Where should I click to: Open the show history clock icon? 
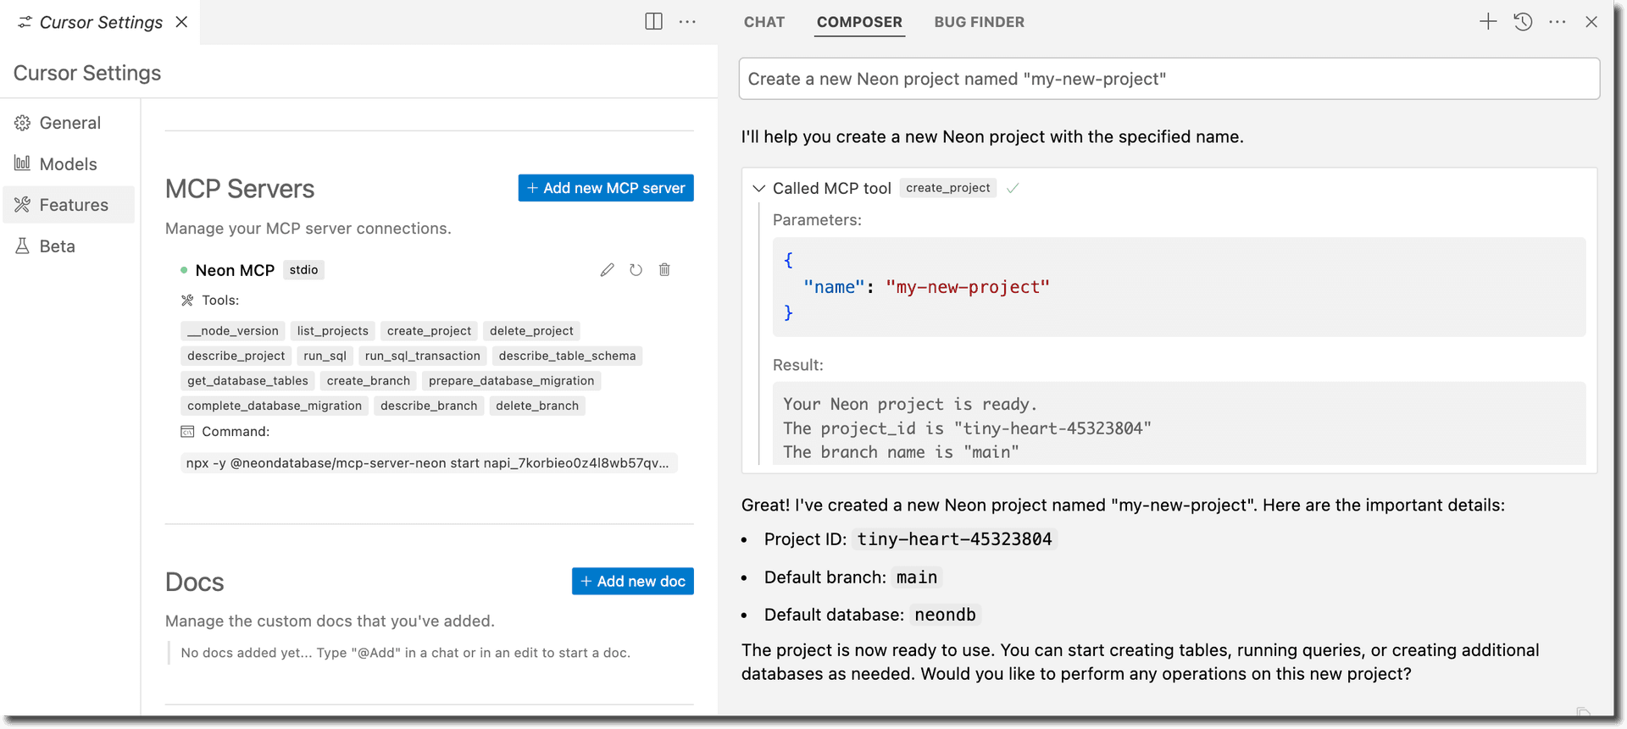pyautogui.click(x=1523, y=22)
